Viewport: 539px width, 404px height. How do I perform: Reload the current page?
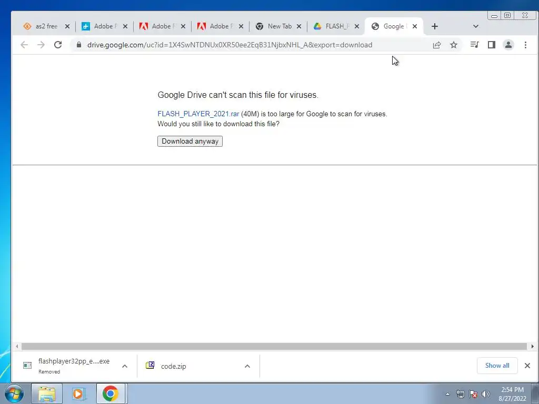(58, 45)
